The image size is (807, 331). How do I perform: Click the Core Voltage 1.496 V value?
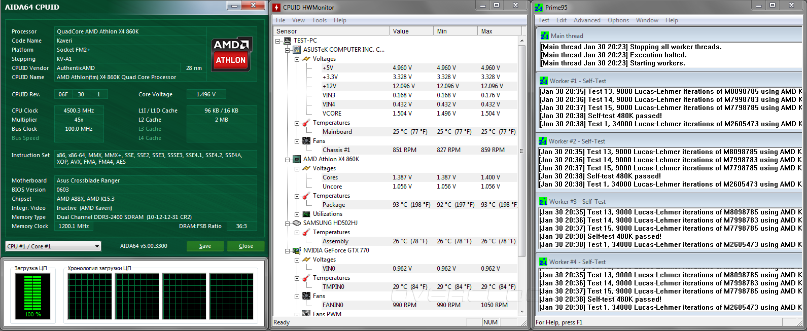click(206, 94)
